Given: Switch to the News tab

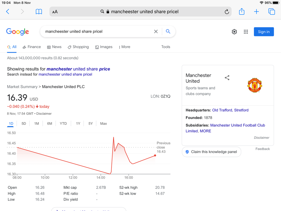Looking at the screenshot, I should tap(54, 47).
